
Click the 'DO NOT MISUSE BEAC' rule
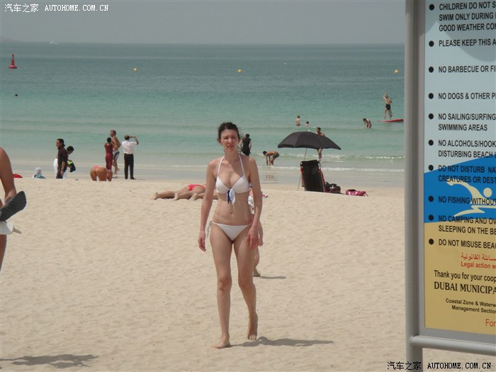(466, 242)
